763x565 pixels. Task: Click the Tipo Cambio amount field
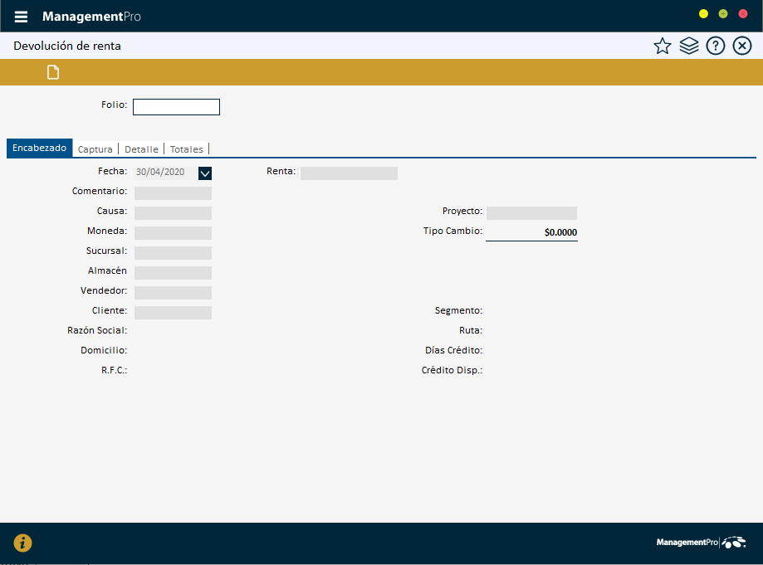pyautogui.click(x=531, y=232)
